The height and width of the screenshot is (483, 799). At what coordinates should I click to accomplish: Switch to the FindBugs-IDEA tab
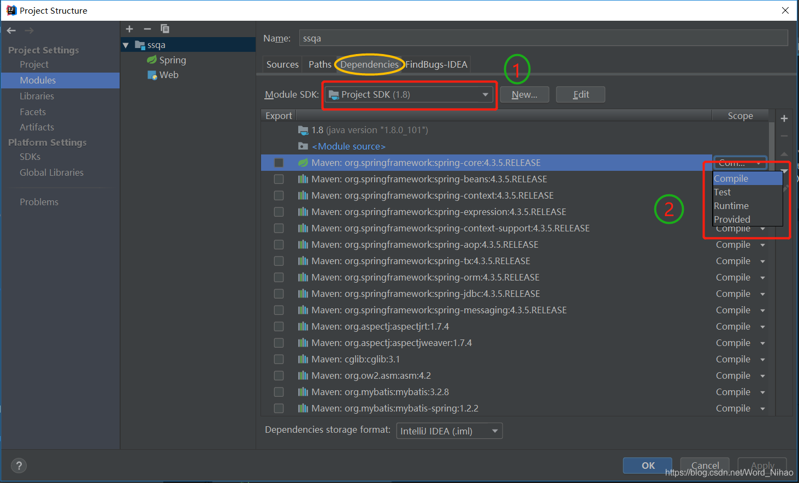pyautogui.click(x=436, y=64)
